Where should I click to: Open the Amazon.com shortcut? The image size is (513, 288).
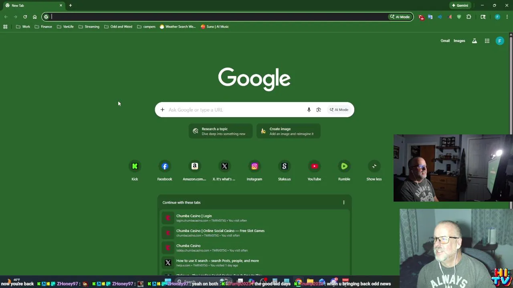(x=194, y=171)
